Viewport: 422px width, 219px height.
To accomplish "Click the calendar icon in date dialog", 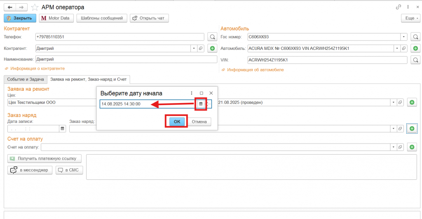I will (x=201, y=104).
